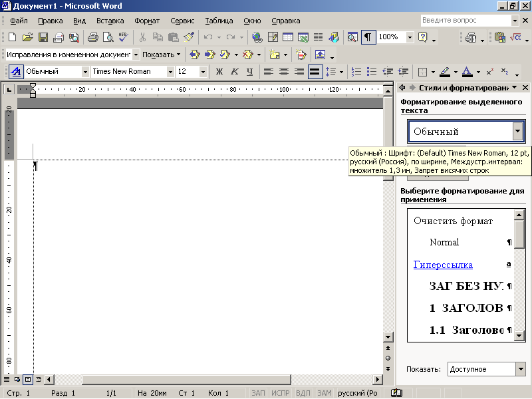
Task: Open the Правка menu
Action: coord(51,21)
